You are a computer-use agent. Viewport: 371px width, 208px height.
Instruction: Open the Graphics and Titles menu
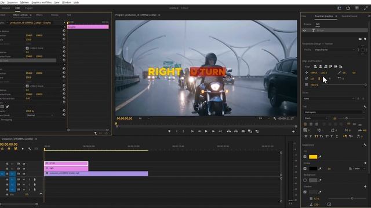pos(41,2)
